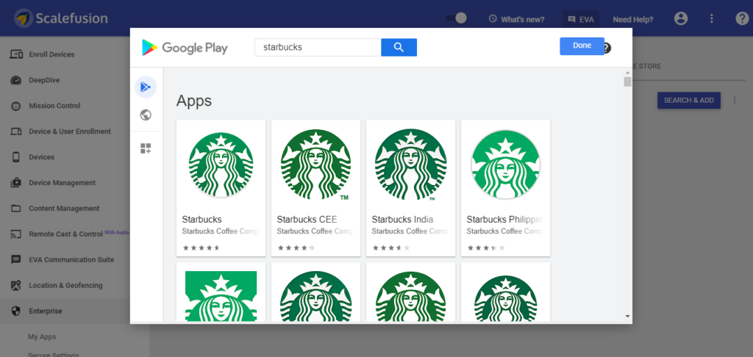Viewport: 753px width, 357px height.
Task: Click the 'Starbucks CEE' app title text
Action: pyautogui.click(x=307, y=220)
